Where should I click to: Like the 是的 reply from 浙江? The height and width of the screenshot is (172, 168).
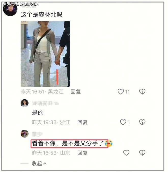123,122
